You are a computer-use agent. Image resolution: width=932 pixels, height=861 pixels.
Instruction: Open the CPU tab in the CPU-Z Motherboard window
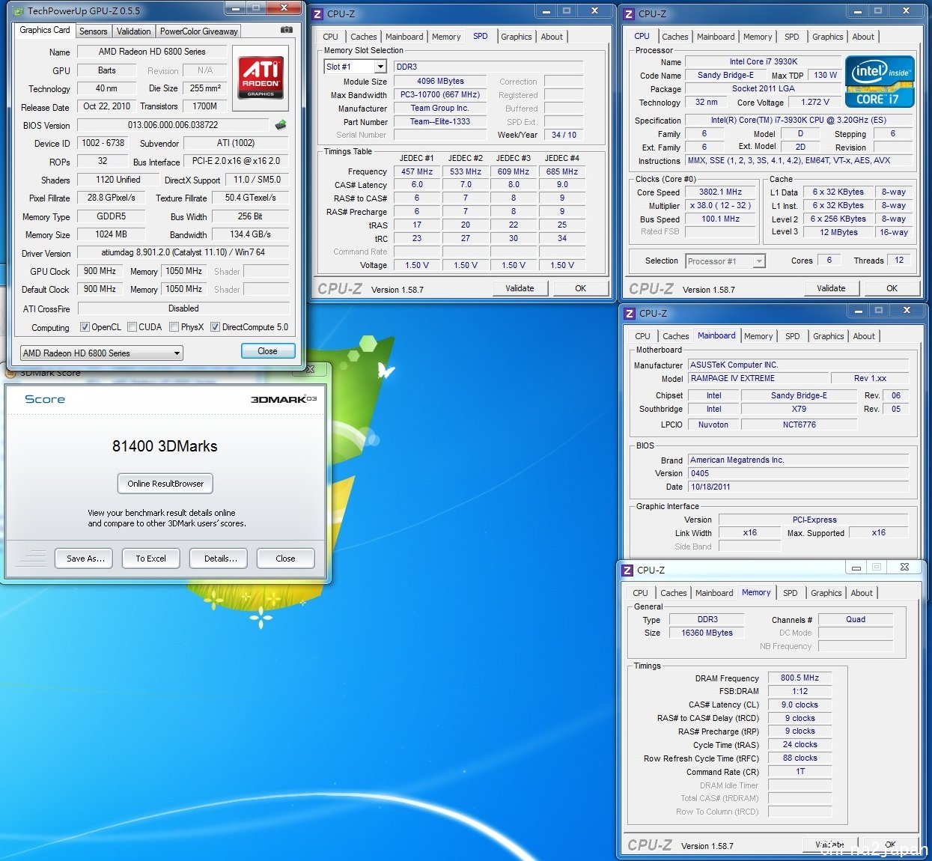(x=643, y=336)
